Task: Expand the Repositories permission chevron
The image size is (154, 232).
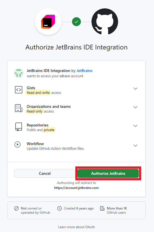Action: [135, 126]
